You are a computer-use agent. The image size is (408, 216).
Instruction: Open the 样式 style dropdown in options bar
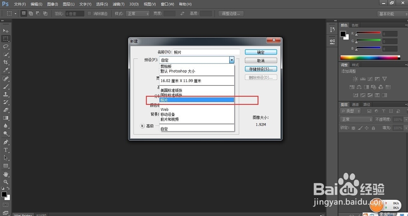click(x=137, y=13)
